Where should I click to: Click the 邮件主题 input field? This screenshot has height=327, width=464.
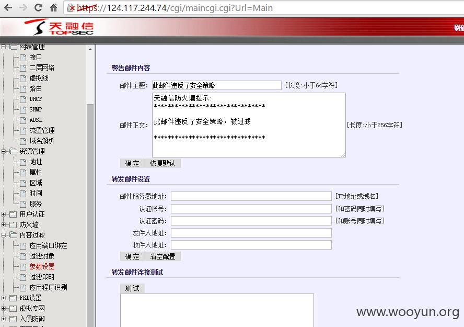pos(217,85)
